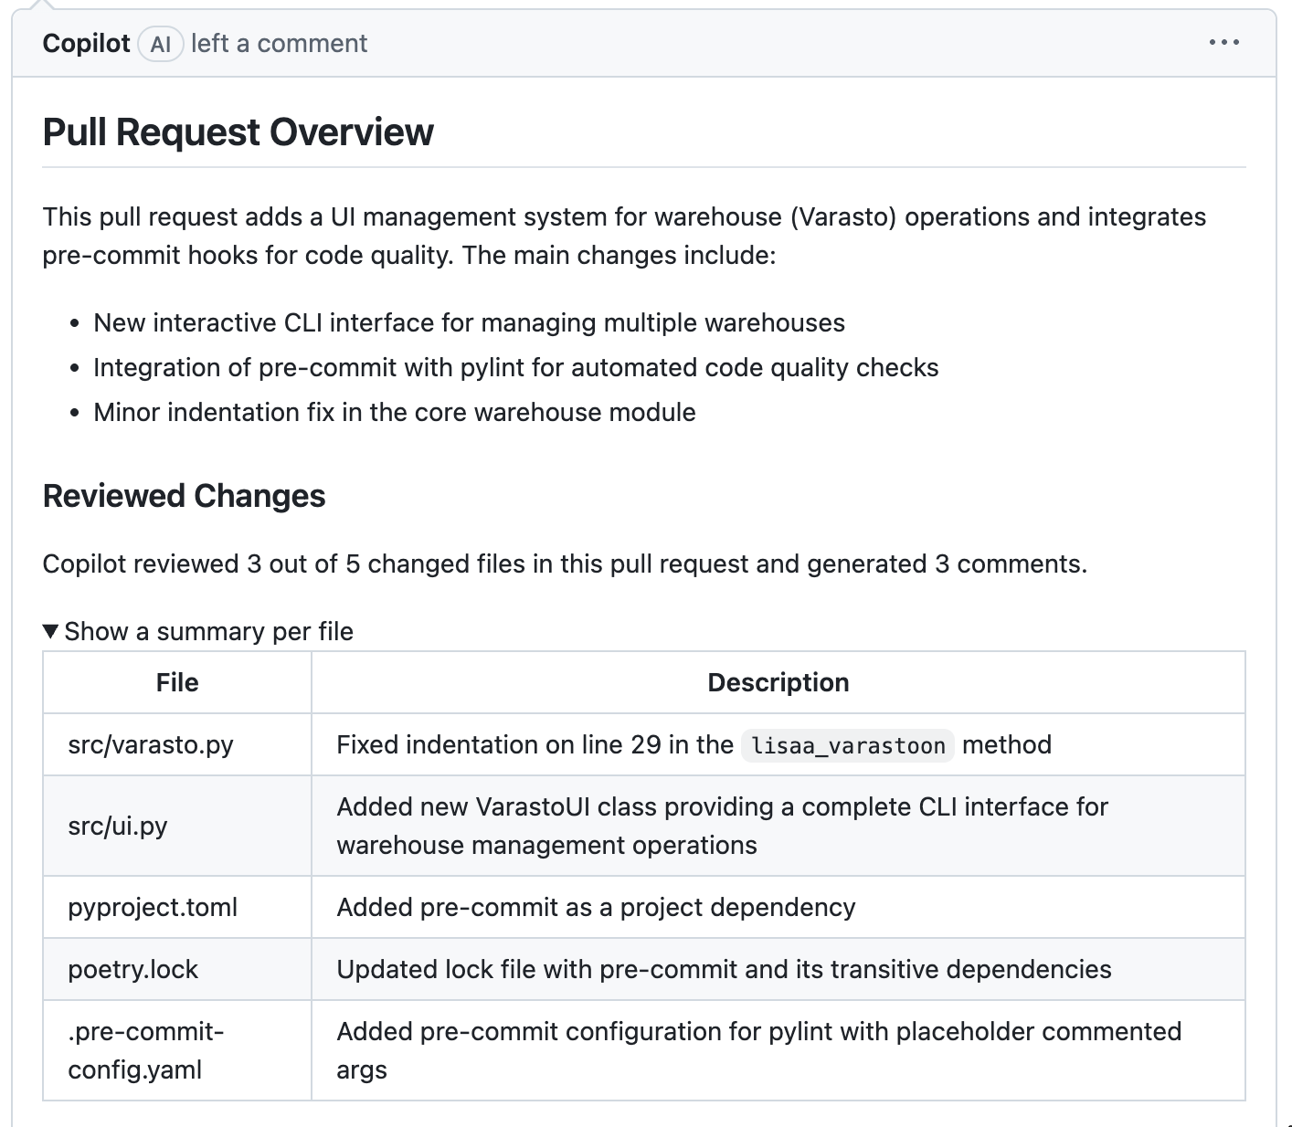Click the "left a comment" text
1292x1127 pixels.
pyautogui.click(x=279, y=44)
